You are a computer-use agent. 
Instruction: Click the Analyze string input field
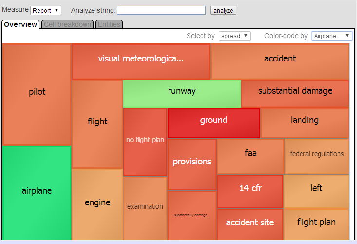pos(161,10)
